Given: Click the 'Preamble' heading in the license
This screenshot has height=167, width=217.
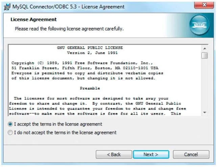Looking at the screenshot, I should click(x=90, y=88).
